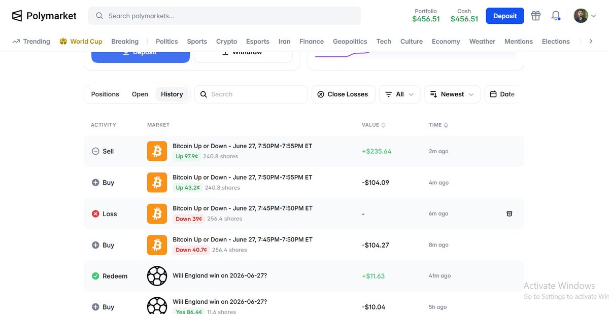Open the Sports category
The width and height of the screenshot is (609, 314).
pos(197,42)
